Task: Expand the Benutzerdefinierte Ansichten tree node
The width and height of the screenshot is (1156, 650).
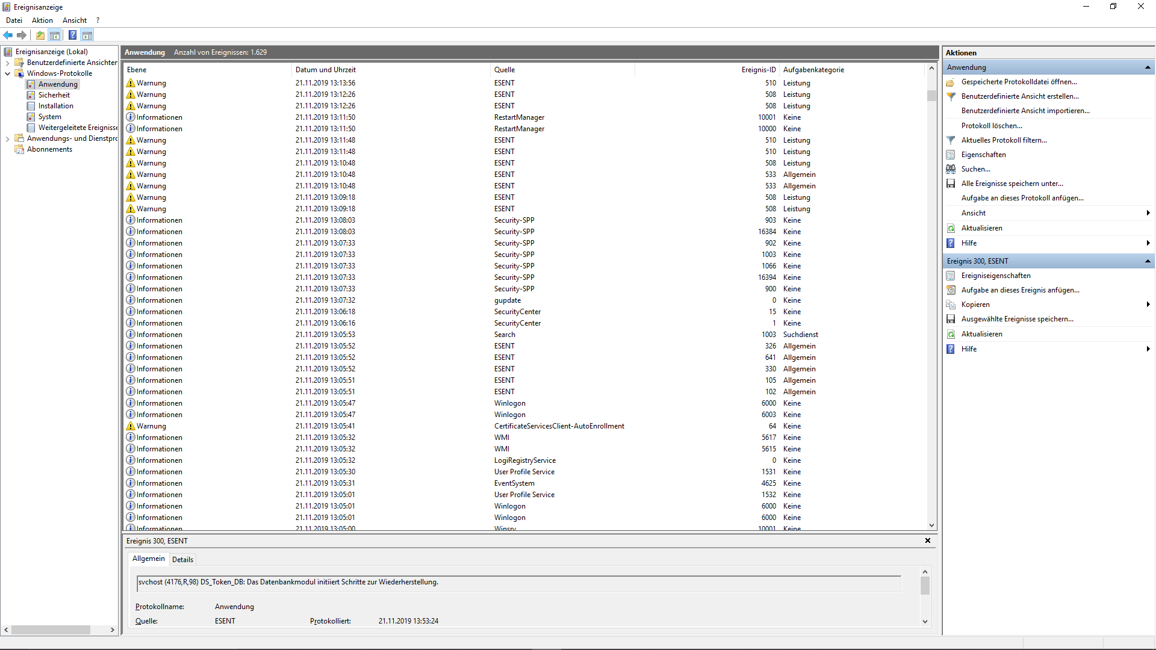Action: 7,63
